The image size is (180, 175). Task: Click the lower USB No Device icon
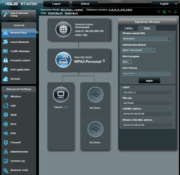(95, 129)
